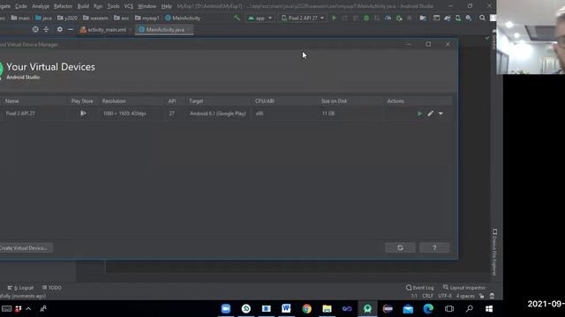Open the Device File Explorer side tab
565x317 pixels.
pyautogui.click(x=494, y=252)
